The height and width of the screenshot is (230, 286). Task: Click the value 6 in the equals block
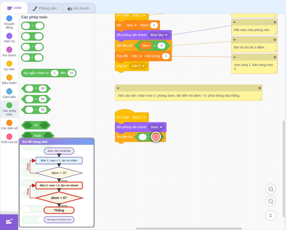156,137
